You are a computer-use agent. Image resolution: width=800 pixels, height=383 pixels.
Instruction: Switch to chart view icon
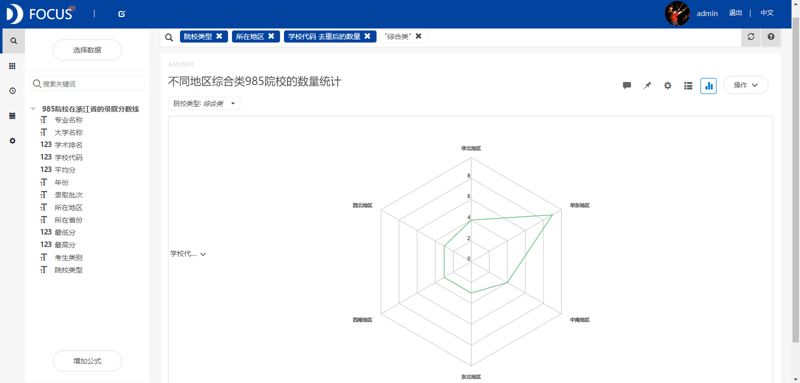[708, 86]
